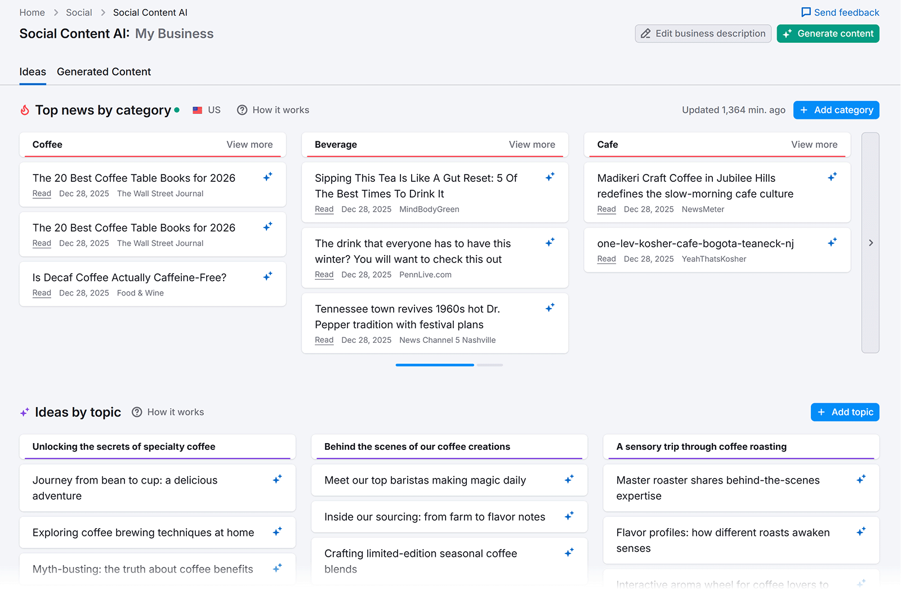The width and height of the screenshot is (901, 594).
Task: Click the Generate content button
Action: point(828,33)
